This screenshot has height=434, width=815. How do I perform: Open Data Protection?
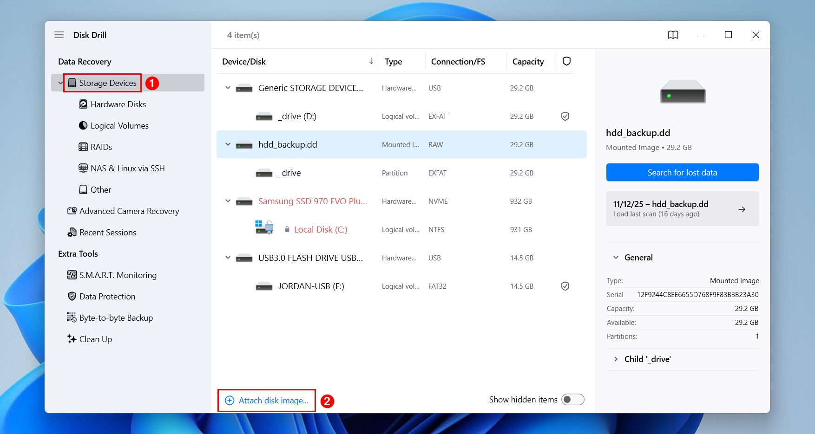107,296
